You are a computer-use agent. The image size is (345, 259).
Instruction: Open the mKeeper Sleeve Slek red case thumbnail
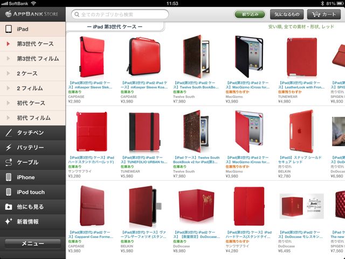click(x=92, y=57)
